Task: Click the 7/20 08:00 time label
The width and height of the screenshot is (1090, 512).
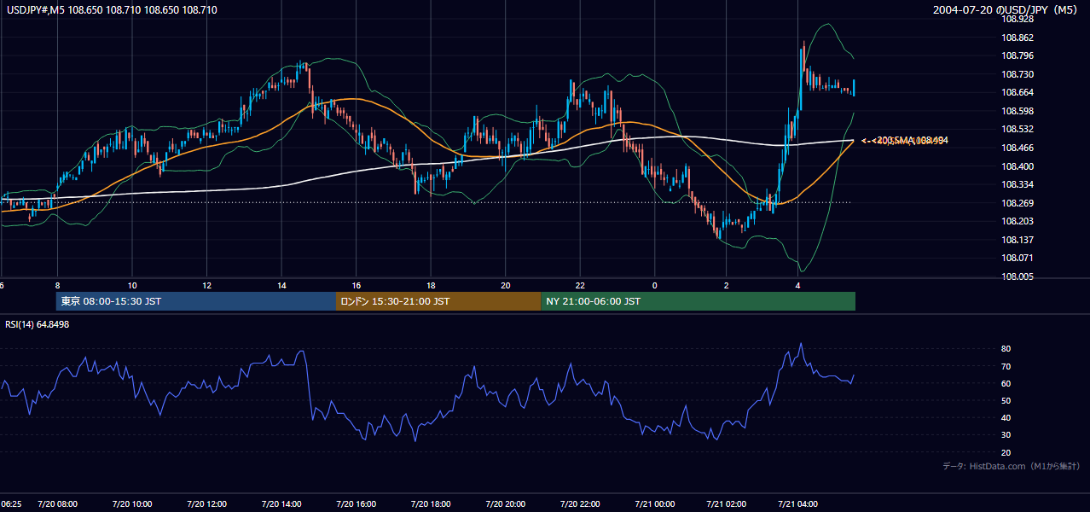Action: coord(57,504)
